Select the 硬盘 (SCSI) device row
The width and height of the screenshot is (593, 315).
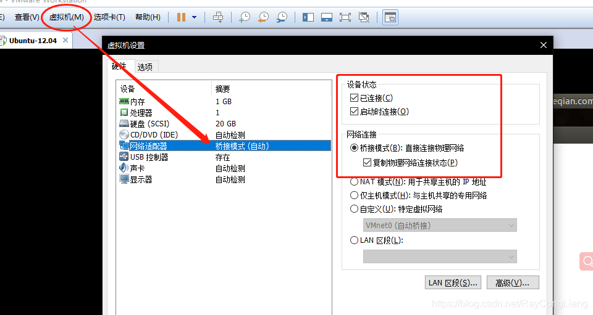coord(225,124)
